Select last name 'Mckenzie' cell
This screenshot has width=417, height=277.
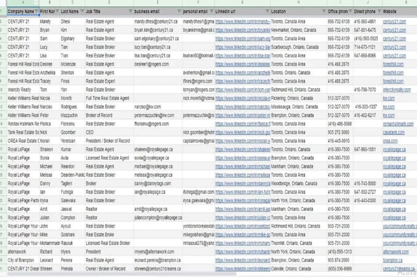click(72, 64)
